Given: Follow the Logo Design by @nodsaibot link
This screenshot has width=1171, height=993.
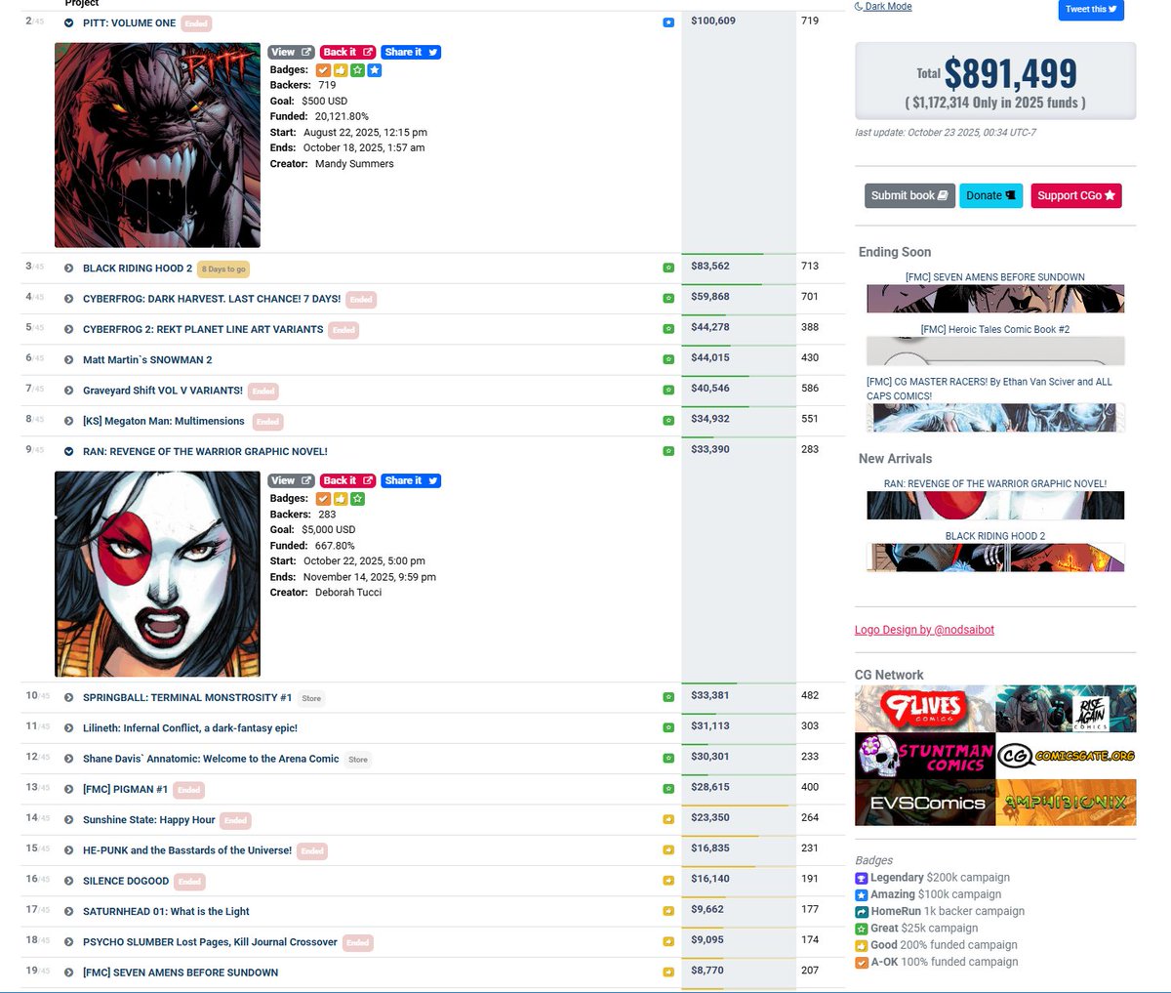Looking at the screenshot, I should 924,630.
